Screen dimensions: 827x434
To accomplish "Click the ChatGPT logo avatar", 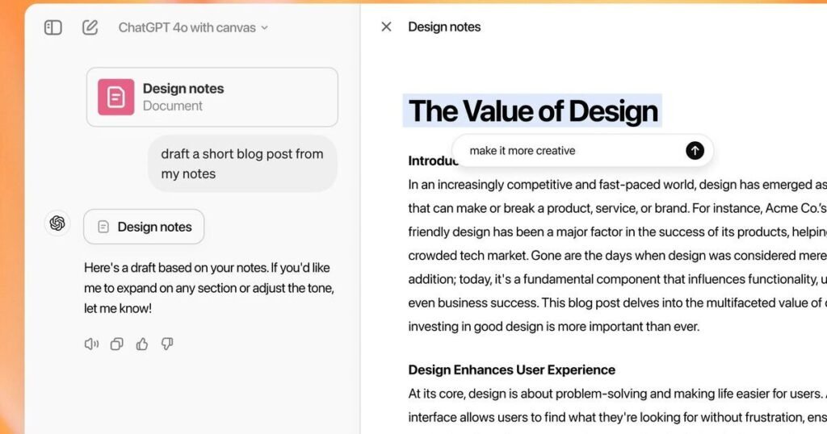I will [x=57, y=223].
